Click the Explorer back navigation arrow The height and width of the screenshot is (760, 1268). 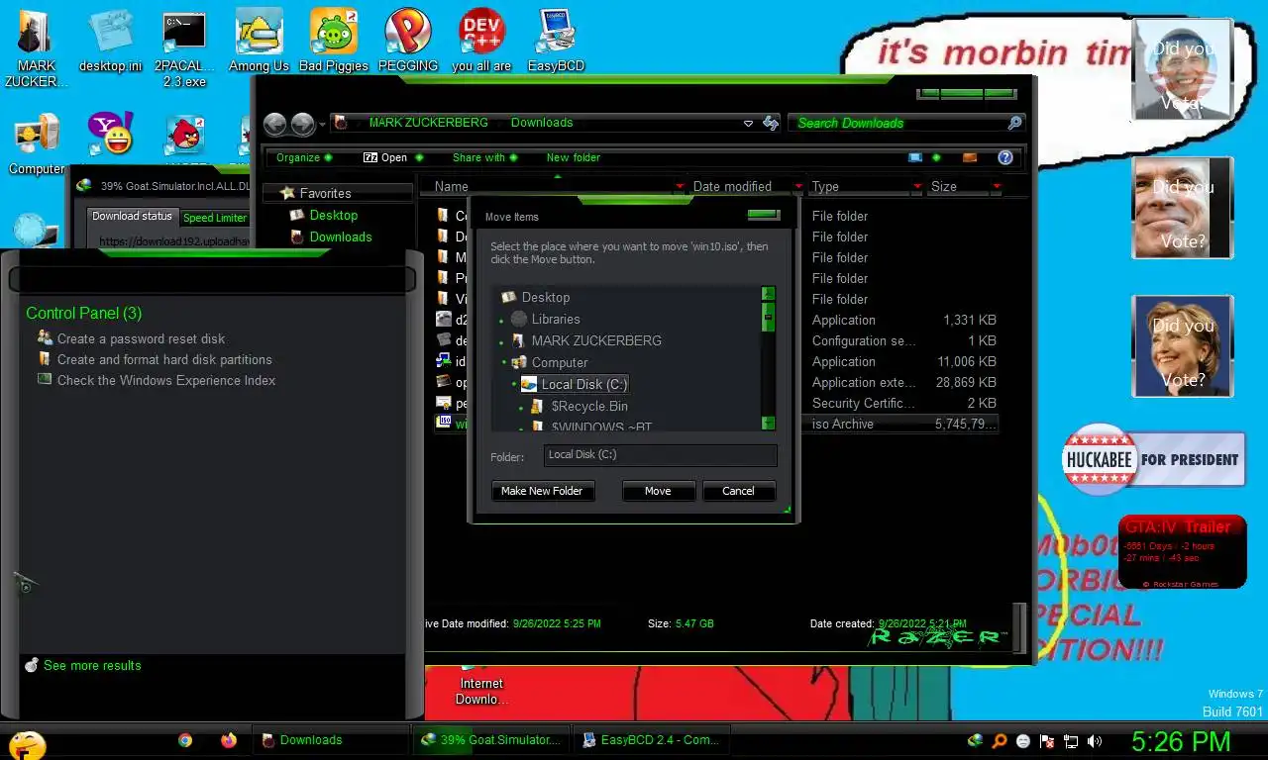click(x=275, y=124)
